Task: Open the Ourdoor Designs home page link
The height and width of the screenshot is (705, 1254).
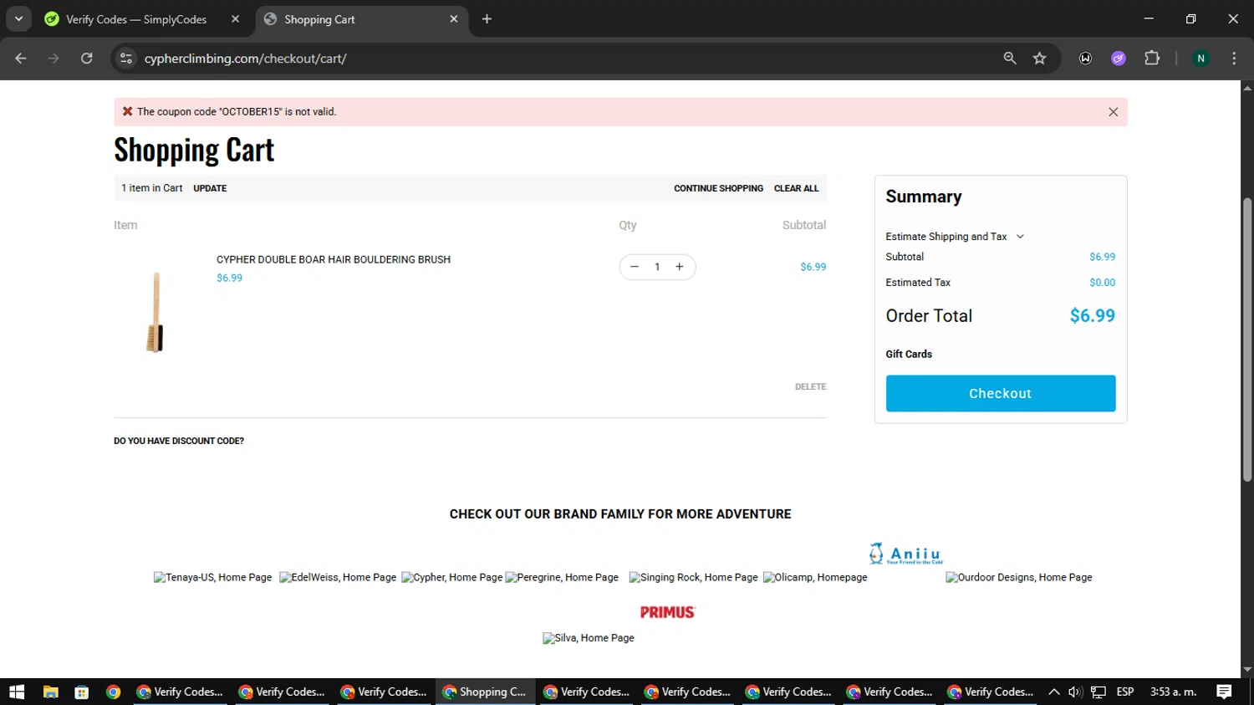Action: coord(1019,577)
